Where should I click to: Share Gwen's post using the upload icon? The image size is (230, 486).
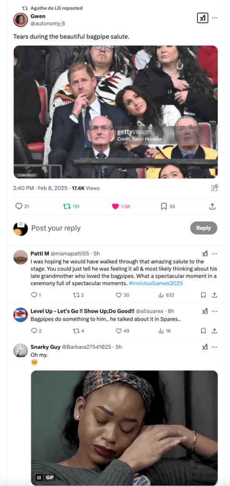[212, 206]
